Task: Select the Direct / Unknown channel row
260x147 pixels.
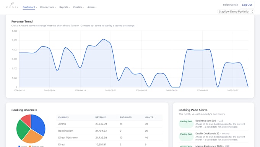Action: (x=109, y=137)
